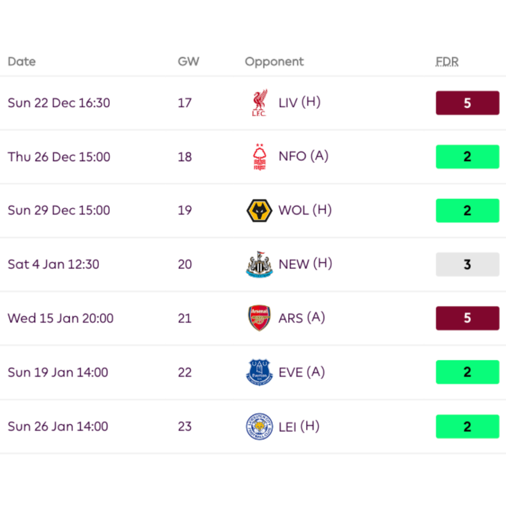
Task: Click the Nottingham Forest club crest
Action: (259, 157)
